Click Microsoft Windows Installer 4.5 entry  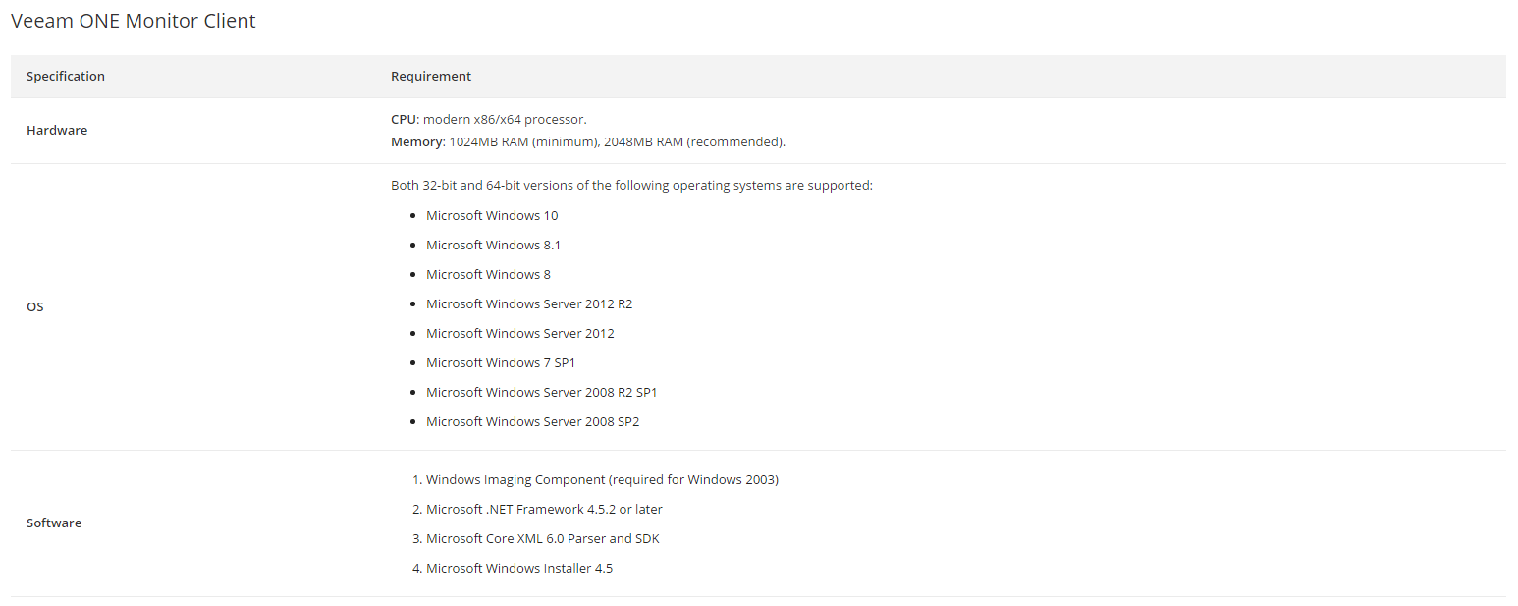pos(519,568)
